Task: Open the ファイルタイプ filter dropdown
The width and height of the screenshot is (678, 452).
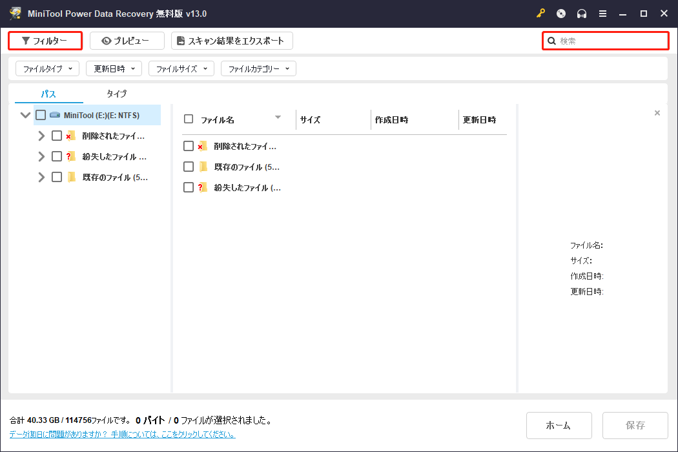Action: click(x=48, y=68)
